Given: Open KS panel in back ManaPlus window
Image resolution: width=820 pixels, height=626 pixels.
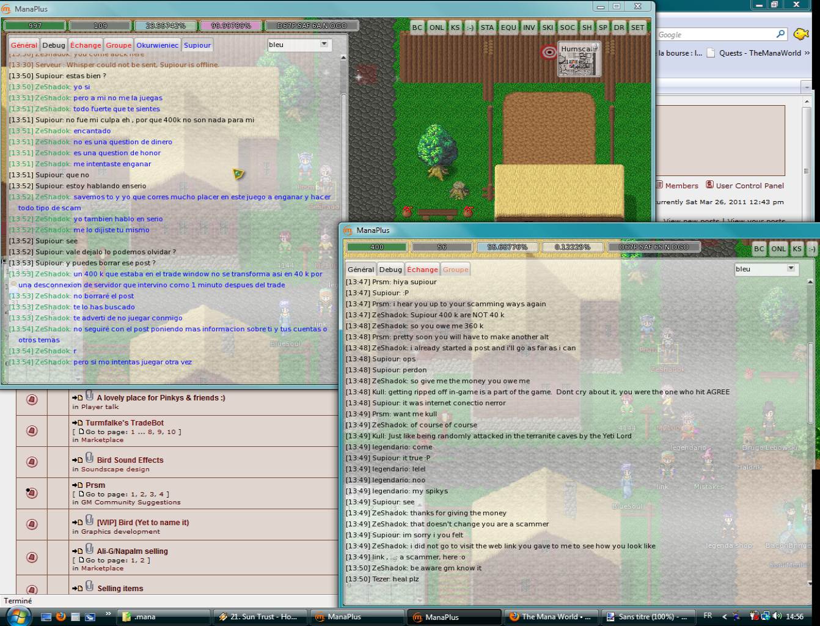Looking at the screenshot, I should [x=455, y=27].
